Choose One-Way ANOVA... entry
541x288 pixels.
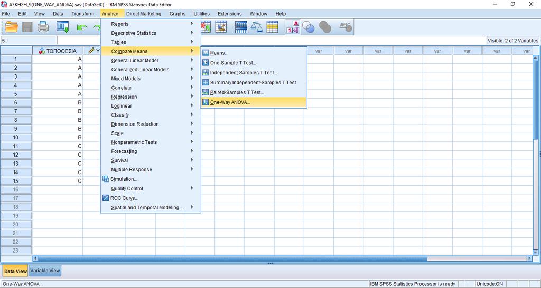tap(254, 102)
